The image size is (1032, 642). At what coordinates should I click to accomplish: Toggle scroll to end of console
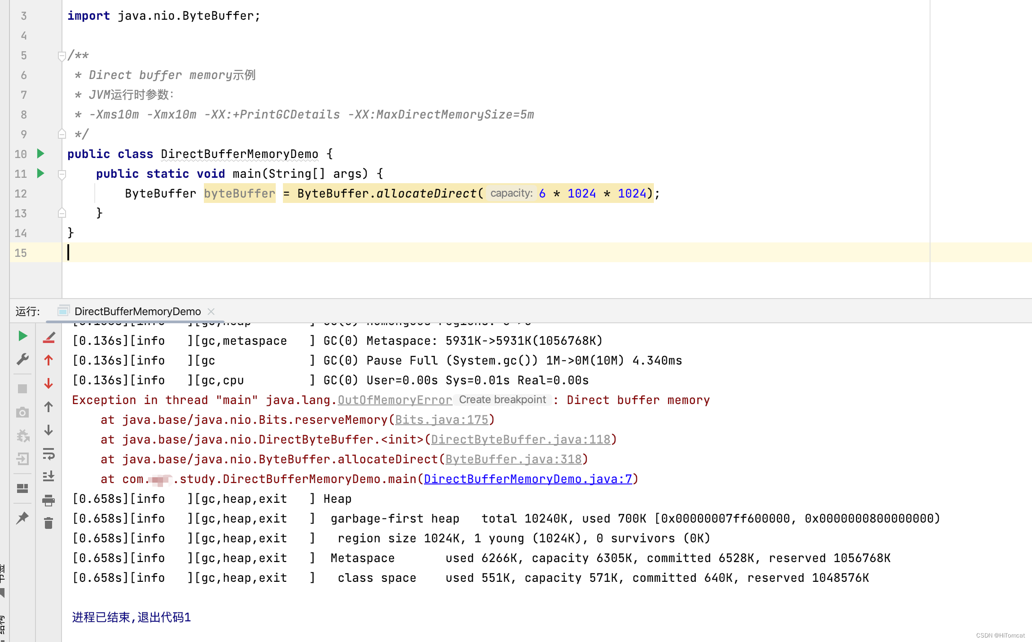coord(49,476)
